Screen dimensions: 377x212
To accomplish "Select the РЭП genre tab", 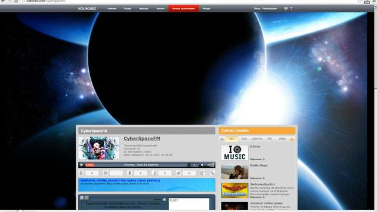I will (x=270, y=139).
